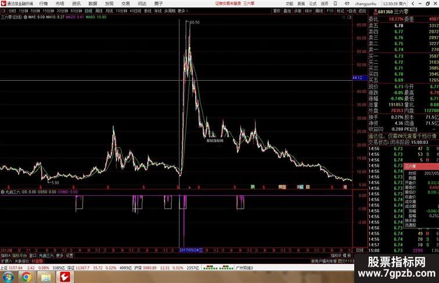
Task: Open the 问达 menu
Action: (x=142, y=3)
